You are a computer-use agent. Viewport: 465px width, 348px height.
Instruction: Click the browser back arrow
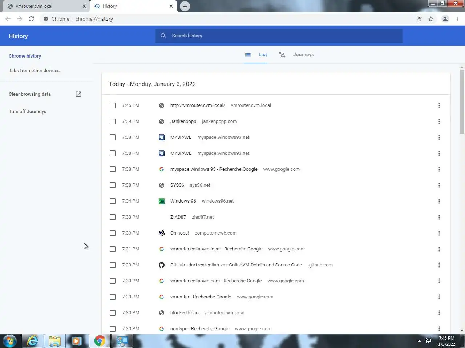pos(8,19)
